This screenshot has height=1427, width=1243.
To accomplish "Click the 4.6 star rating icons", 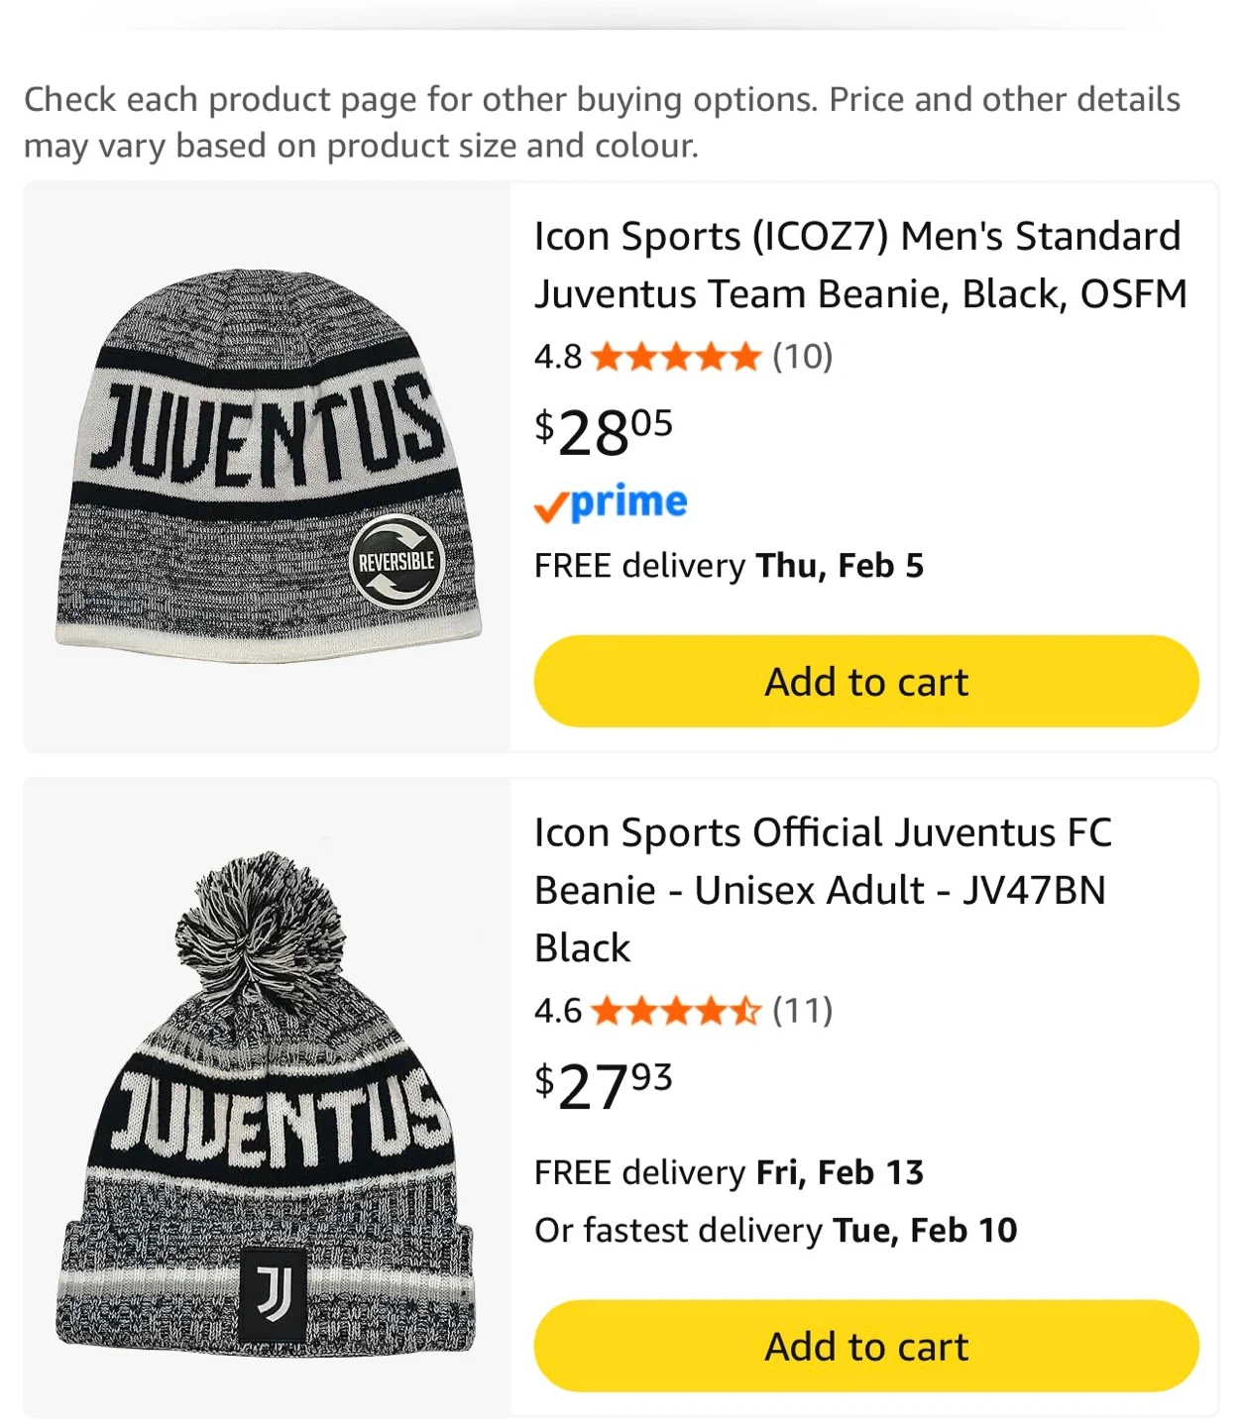I will click(675, 1012).
